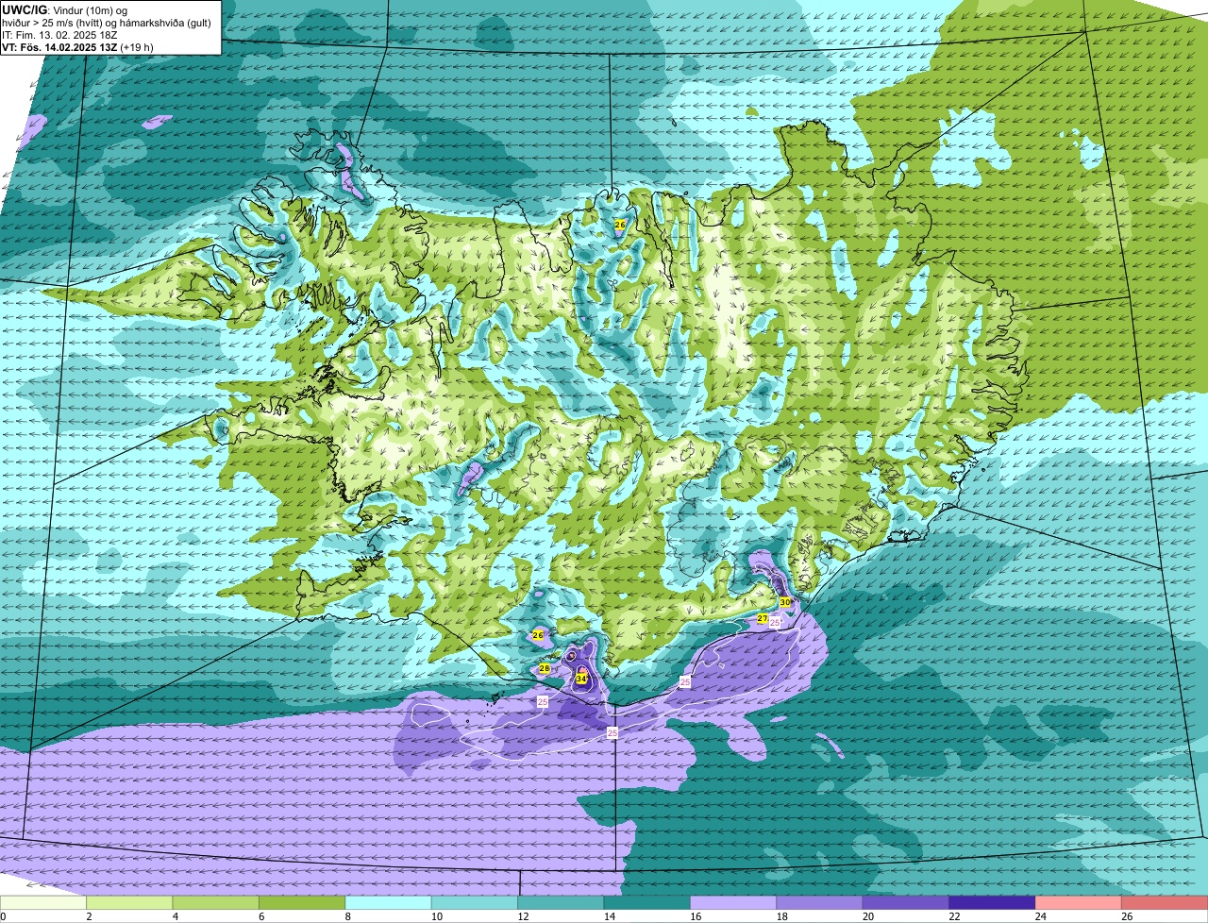Select the yellow 28 gust label
The height and width of the screenshot is (923, 1208).
coord(545,668)
